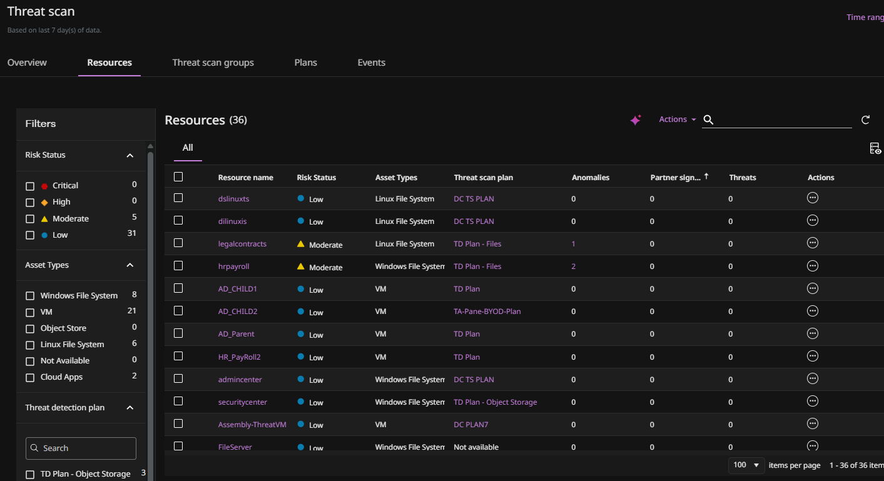Click the refresh icon beside search
This screenshot has height=481, width=884.
[865, 120]
